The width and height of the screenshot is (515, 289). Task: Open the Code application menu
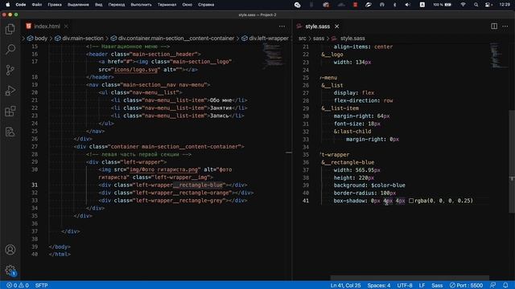[x=21, y=5]
